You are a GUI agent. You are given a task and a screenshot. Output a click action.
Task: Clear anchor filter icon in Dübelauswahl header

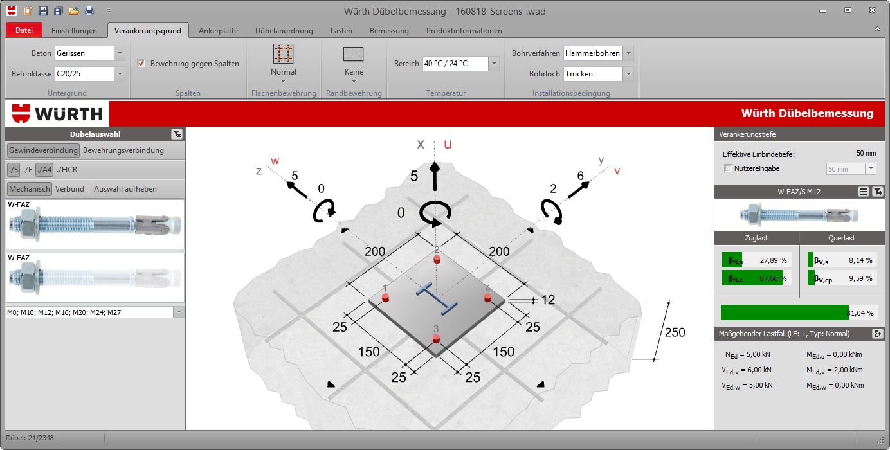pos(177,134)
